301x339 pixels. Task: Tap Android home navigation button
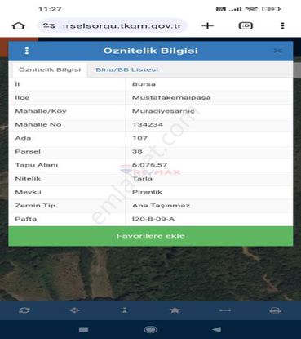[x=150, y=330]
